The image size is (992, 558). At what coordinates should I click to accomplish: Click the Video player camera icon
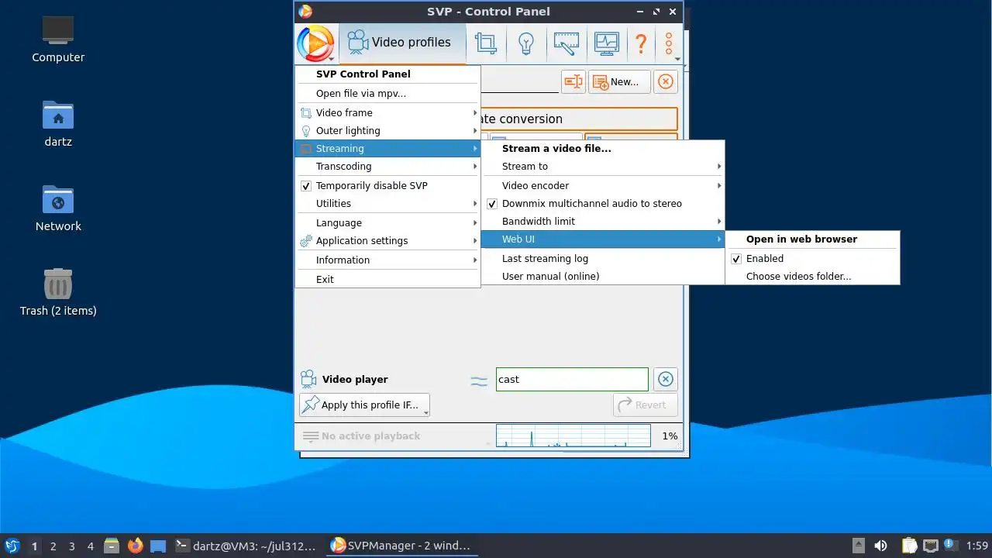pos(308,379)
